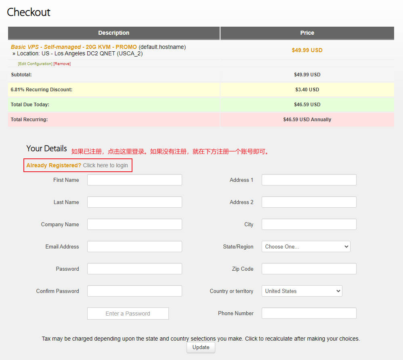This screenshot has height=360, width=403.
Task: Select the Address 1 input
Action: 309,180
